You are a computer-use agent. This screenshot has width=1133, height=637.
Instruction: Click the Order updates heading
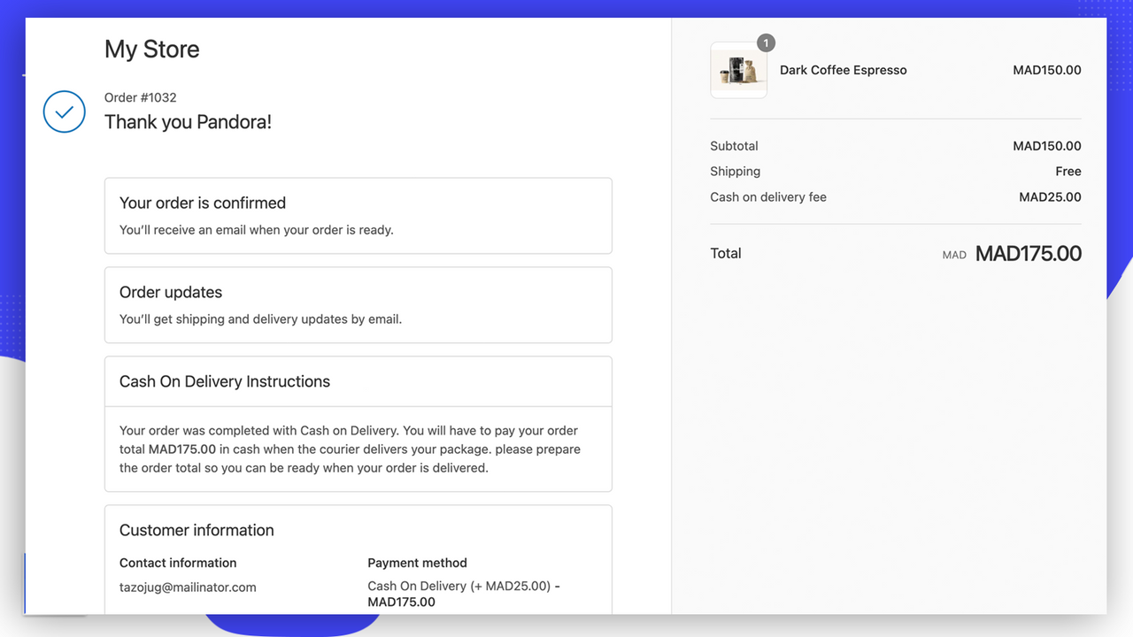(171, 292)
